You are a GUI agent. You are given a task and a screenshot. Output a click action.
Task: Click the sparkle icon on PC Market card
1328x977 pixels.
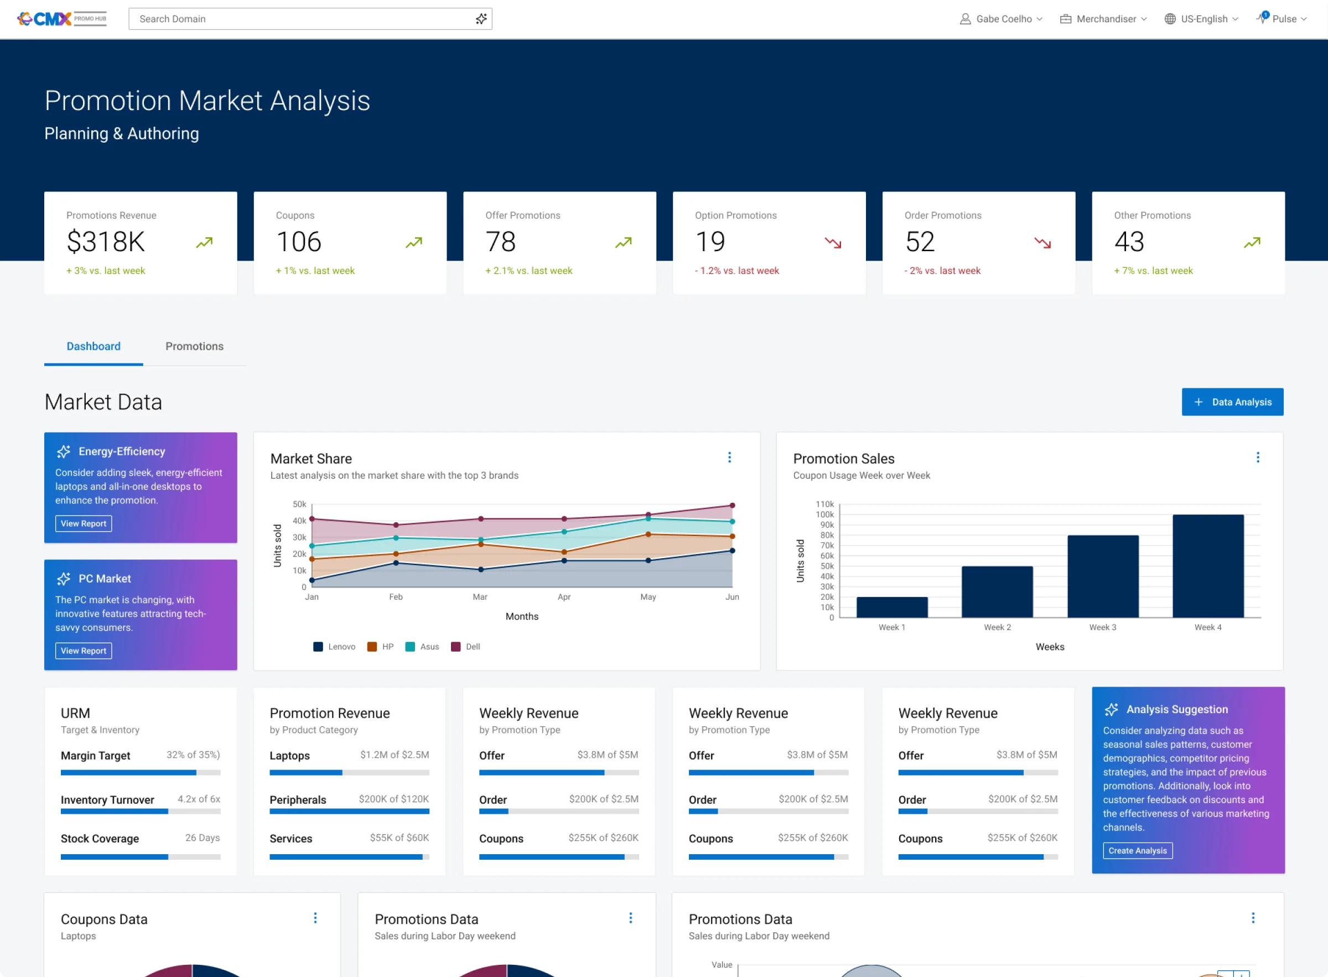[63, 578]
